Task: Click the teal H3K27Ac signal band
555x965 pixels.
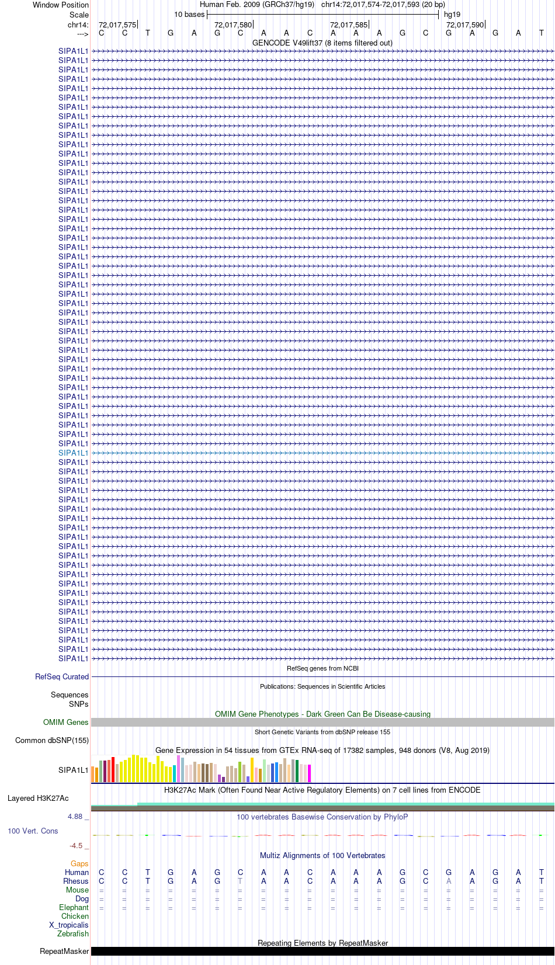Action: 346,804
